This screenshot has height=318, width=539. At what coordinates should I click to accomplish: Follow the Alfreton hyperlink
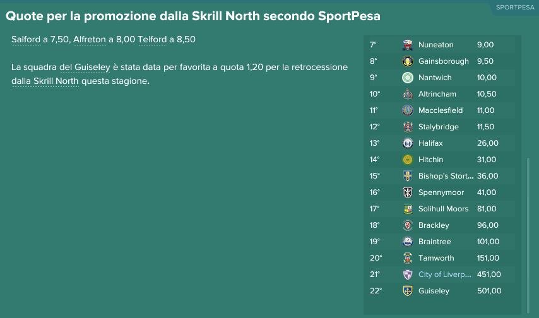click(90, 40)
